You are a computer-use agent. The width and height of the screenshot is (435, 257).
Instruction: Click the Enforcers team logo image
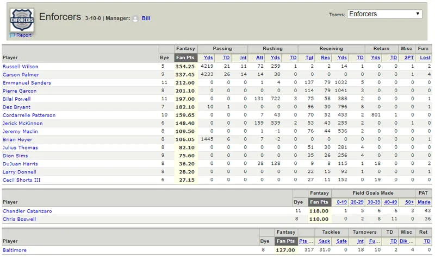(x=22, y=20)
